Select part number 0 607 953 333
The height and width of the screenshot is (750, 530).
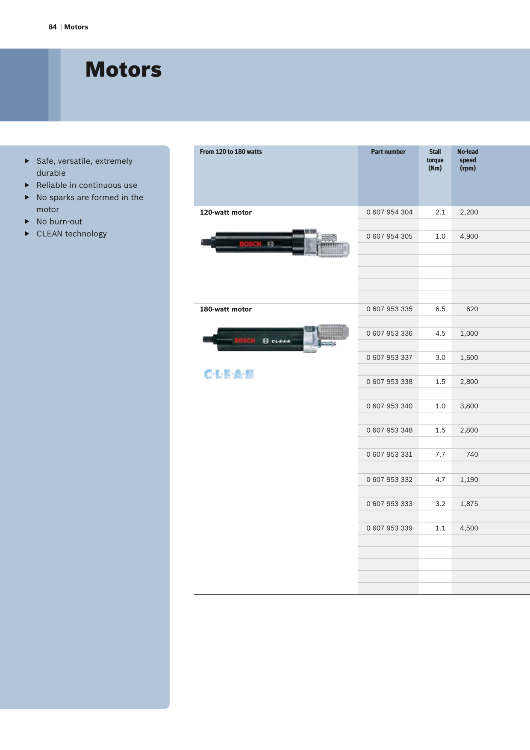pos(389,504)
